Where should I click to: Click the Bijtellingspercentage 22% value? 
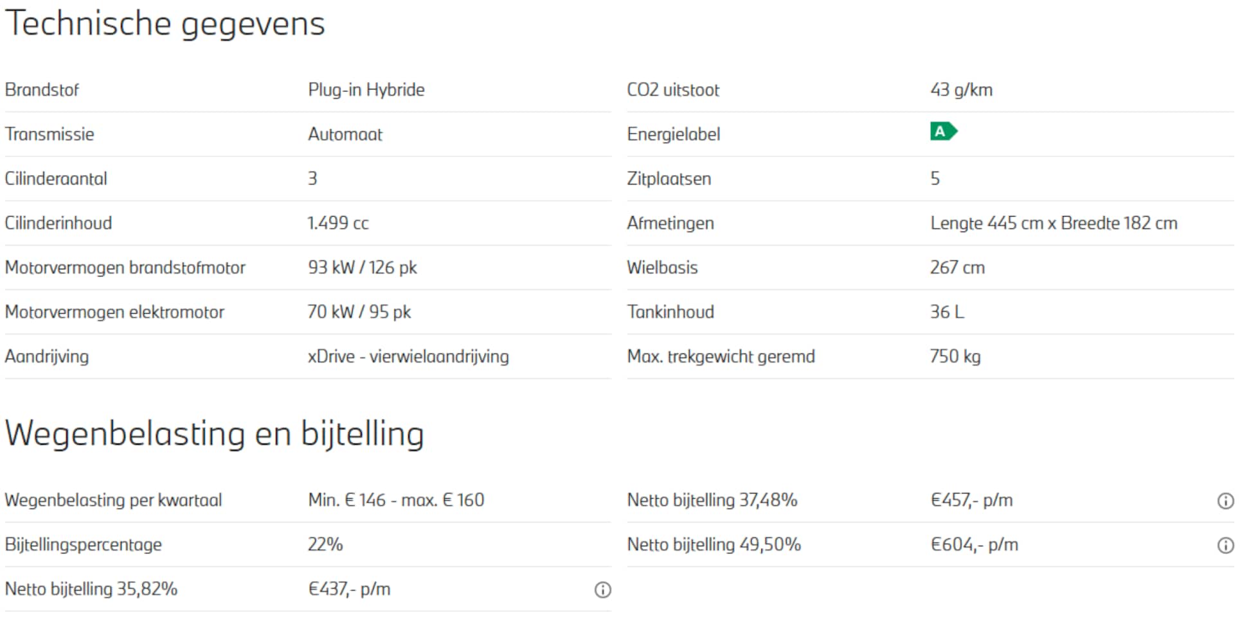point(325,544)
